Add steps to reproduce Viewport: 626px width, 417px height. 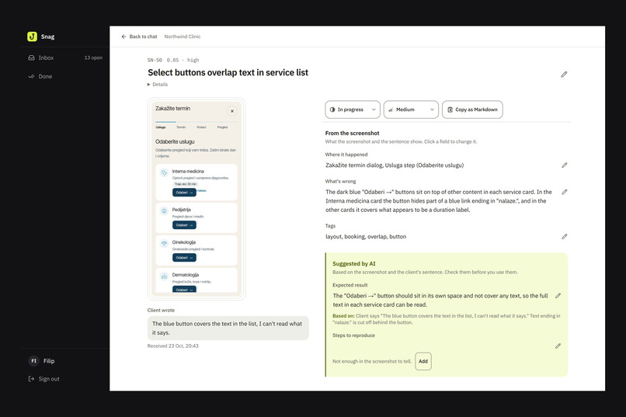(423, 361)
